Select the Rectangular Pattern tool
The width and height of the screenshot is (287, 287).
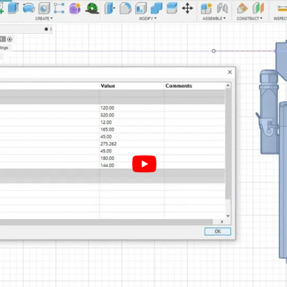point(59,8)
